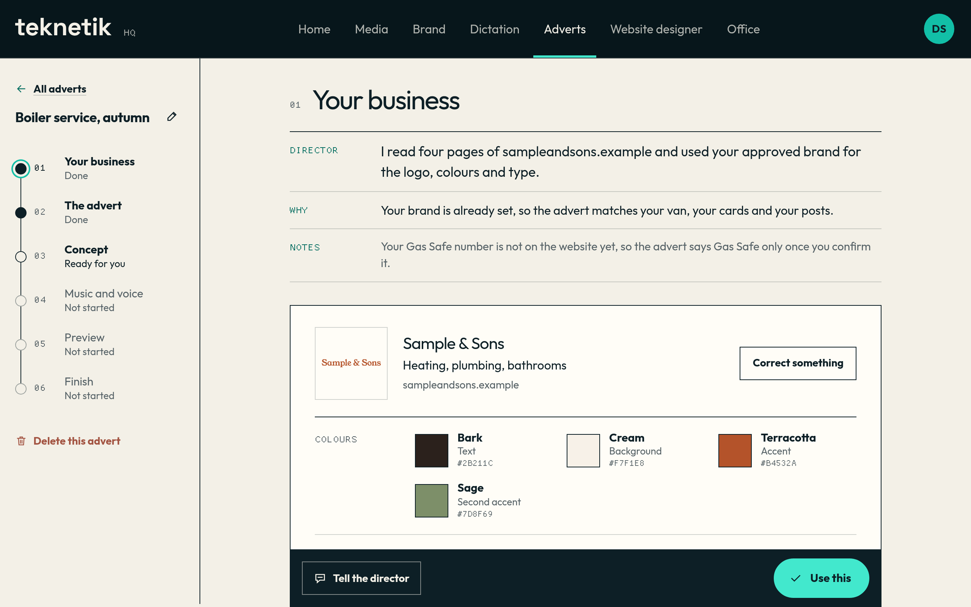The height and width of the screenshot is (607, 971).
Task: Click the Sample & Sons logo thumbnail
Action: coord(351,363)
